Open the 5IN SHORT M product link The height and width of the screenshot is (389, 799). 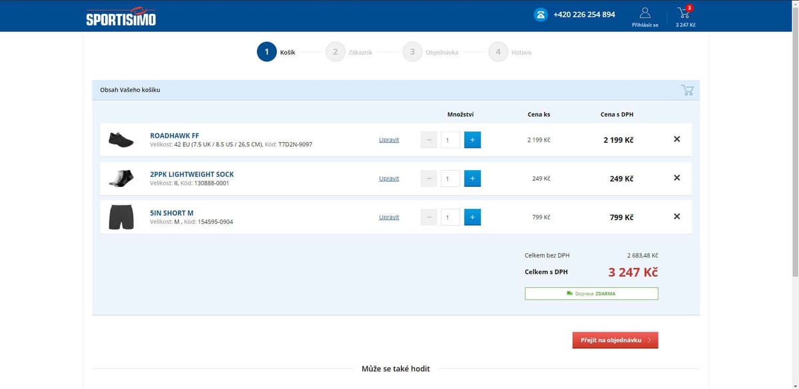[172, 213]
